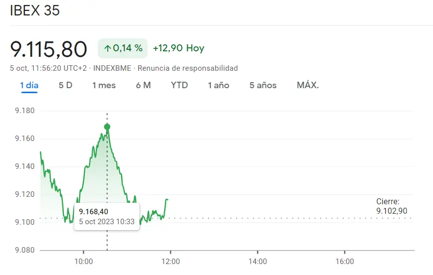This screenshot has width=433, height=275.
Task: Select the 6 M range tab
Action: (143, 85)
